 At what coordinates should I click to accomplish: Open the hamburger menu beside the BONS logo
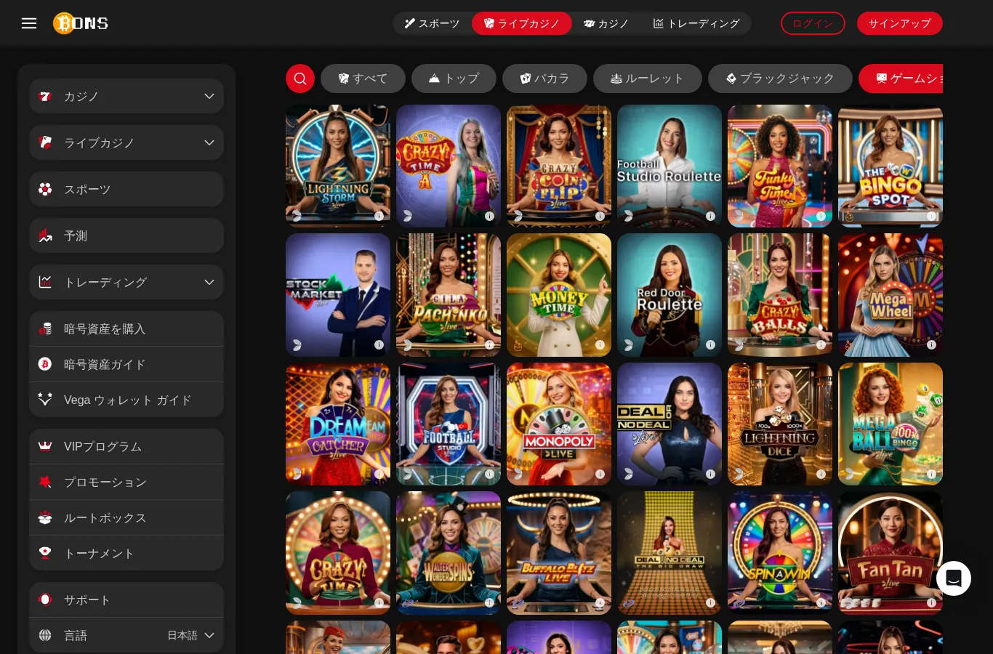29,23
